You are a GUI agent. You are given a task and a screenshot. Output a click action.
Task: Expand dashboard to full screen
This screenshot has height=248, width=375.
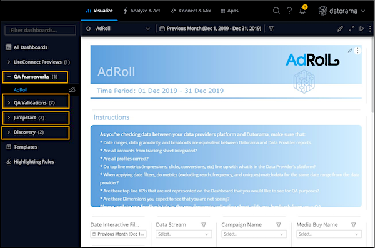(351, 29)
